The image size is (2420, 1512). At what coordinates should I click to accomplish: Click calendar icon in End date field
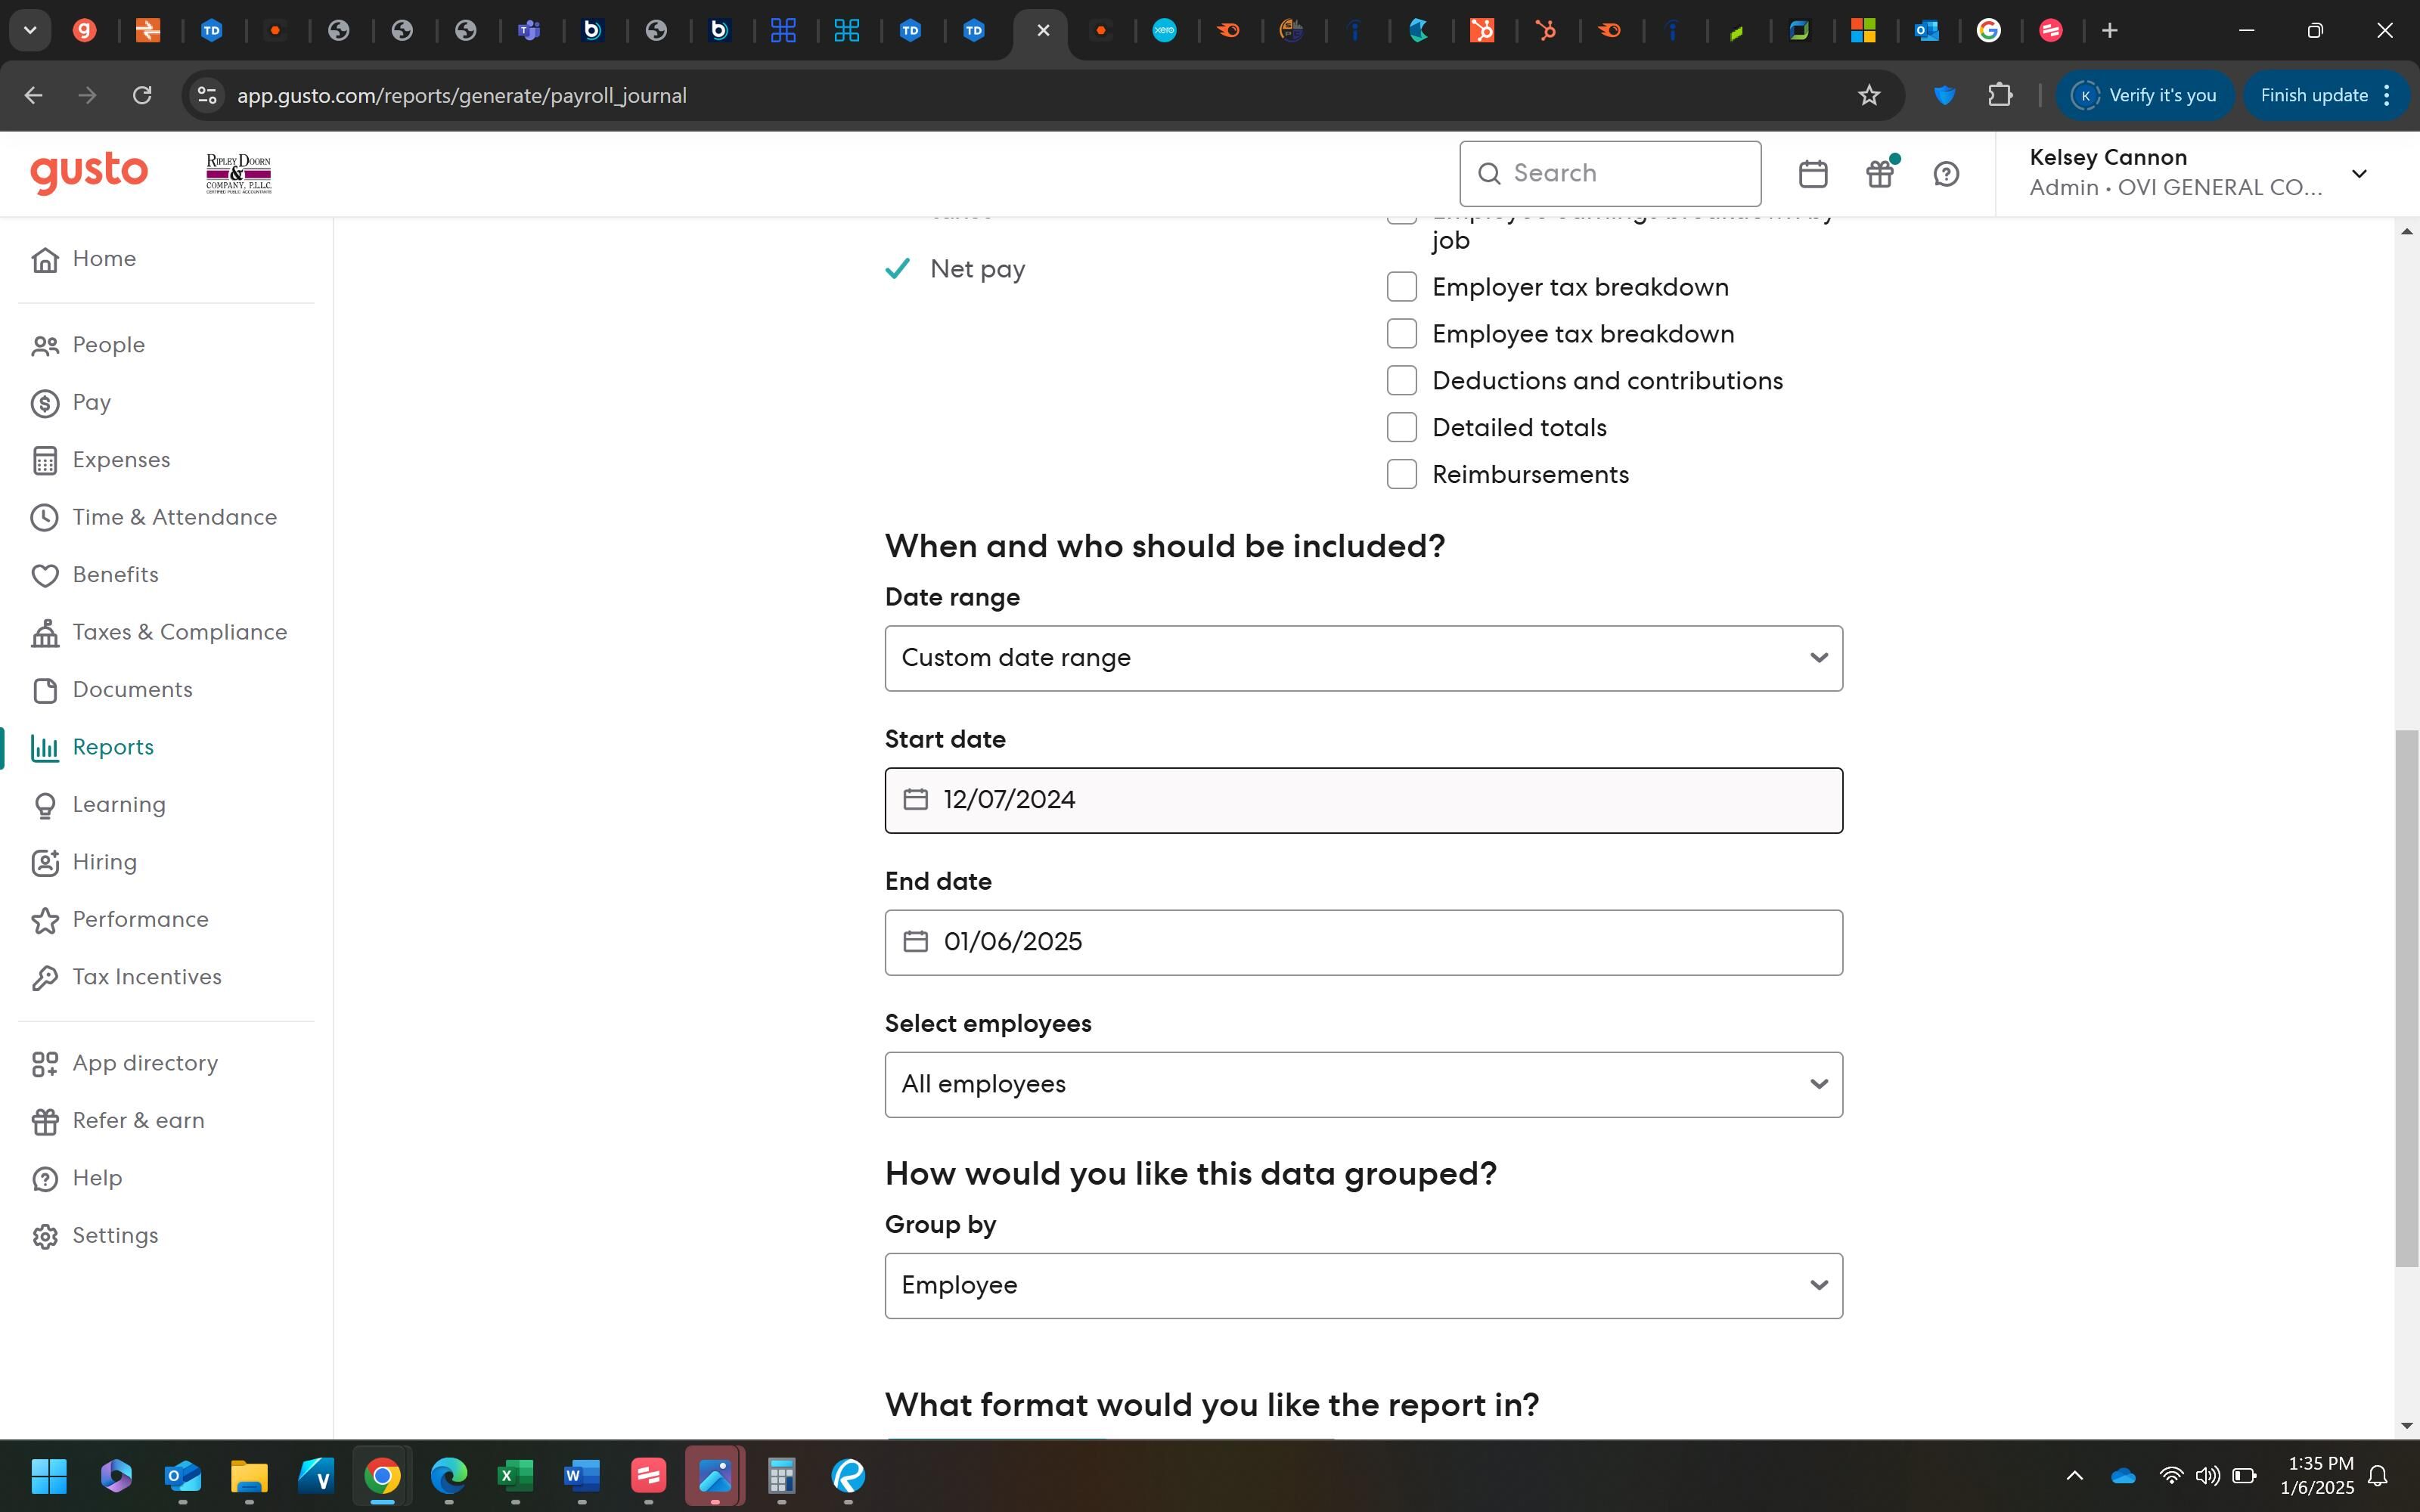point(915,942)
